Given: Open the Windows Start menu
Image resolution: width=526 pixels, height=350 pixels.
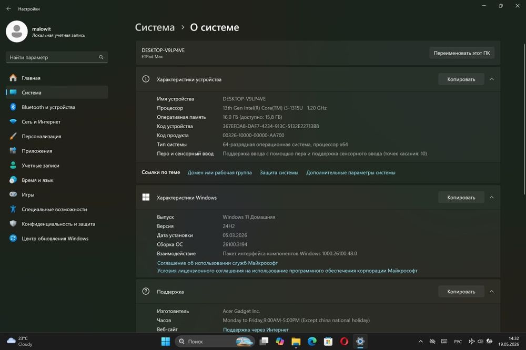Looking at the screenshot, I should click(x=166, y=341).
